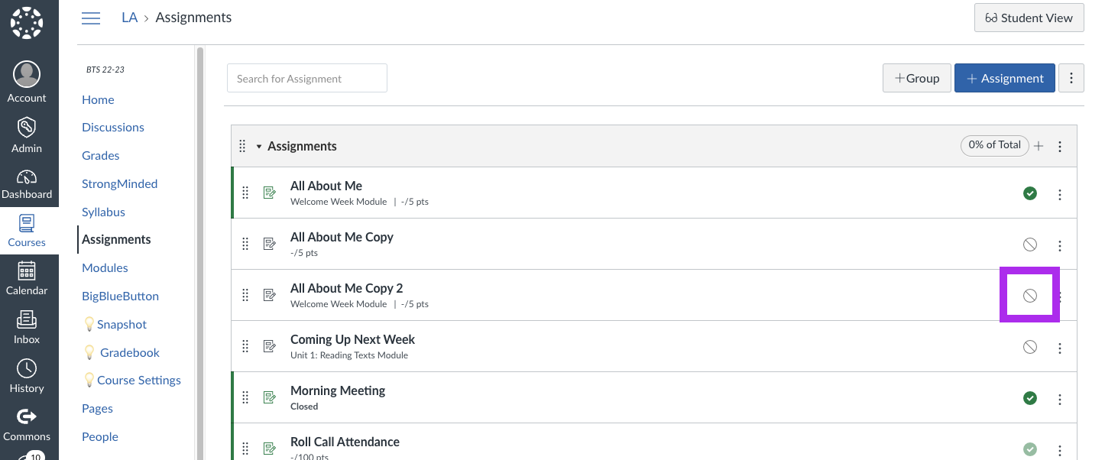Open the Admin shield icon
This screenshot has width=1118, height=460.
(27, 128)
